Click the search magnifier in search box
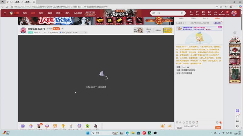Screen dimensions: 243x136 pyautogui.click(x=182, y=13)
